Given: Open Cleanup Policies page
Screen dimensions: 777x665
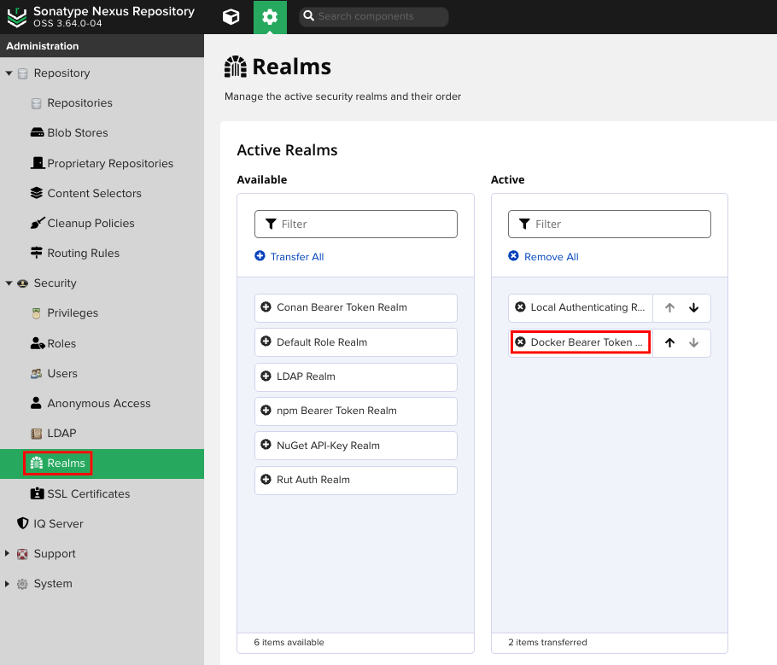Looking at the screenshot, I should point(91,223).
